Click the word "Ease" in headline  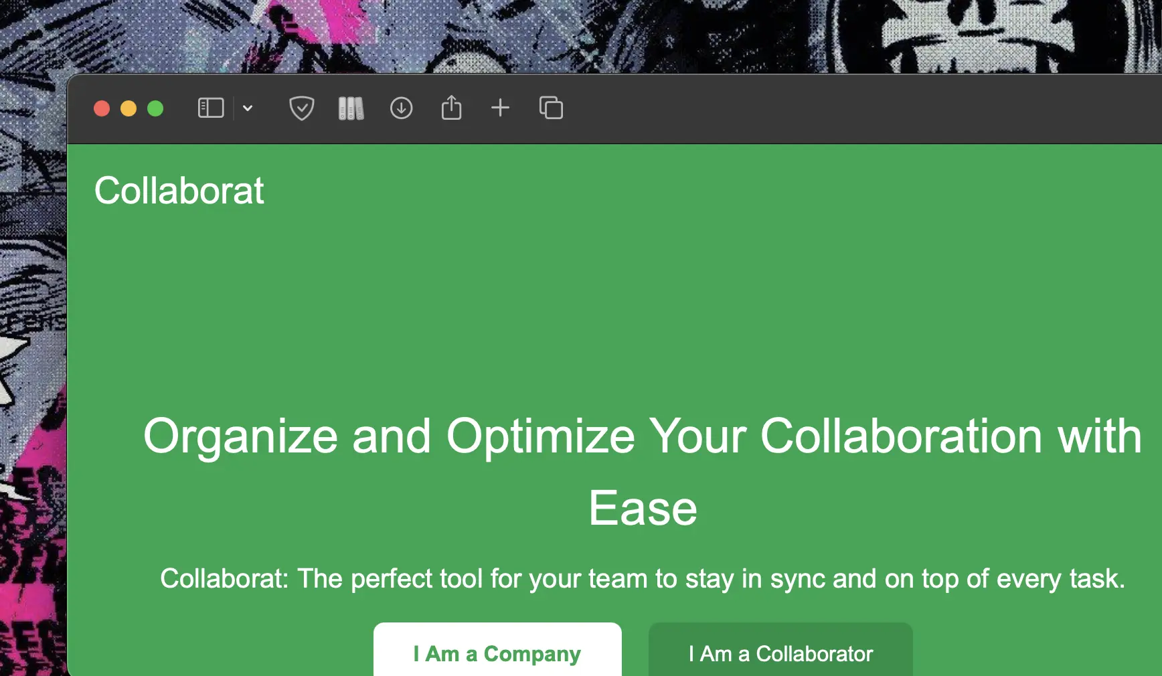[643, 509]
